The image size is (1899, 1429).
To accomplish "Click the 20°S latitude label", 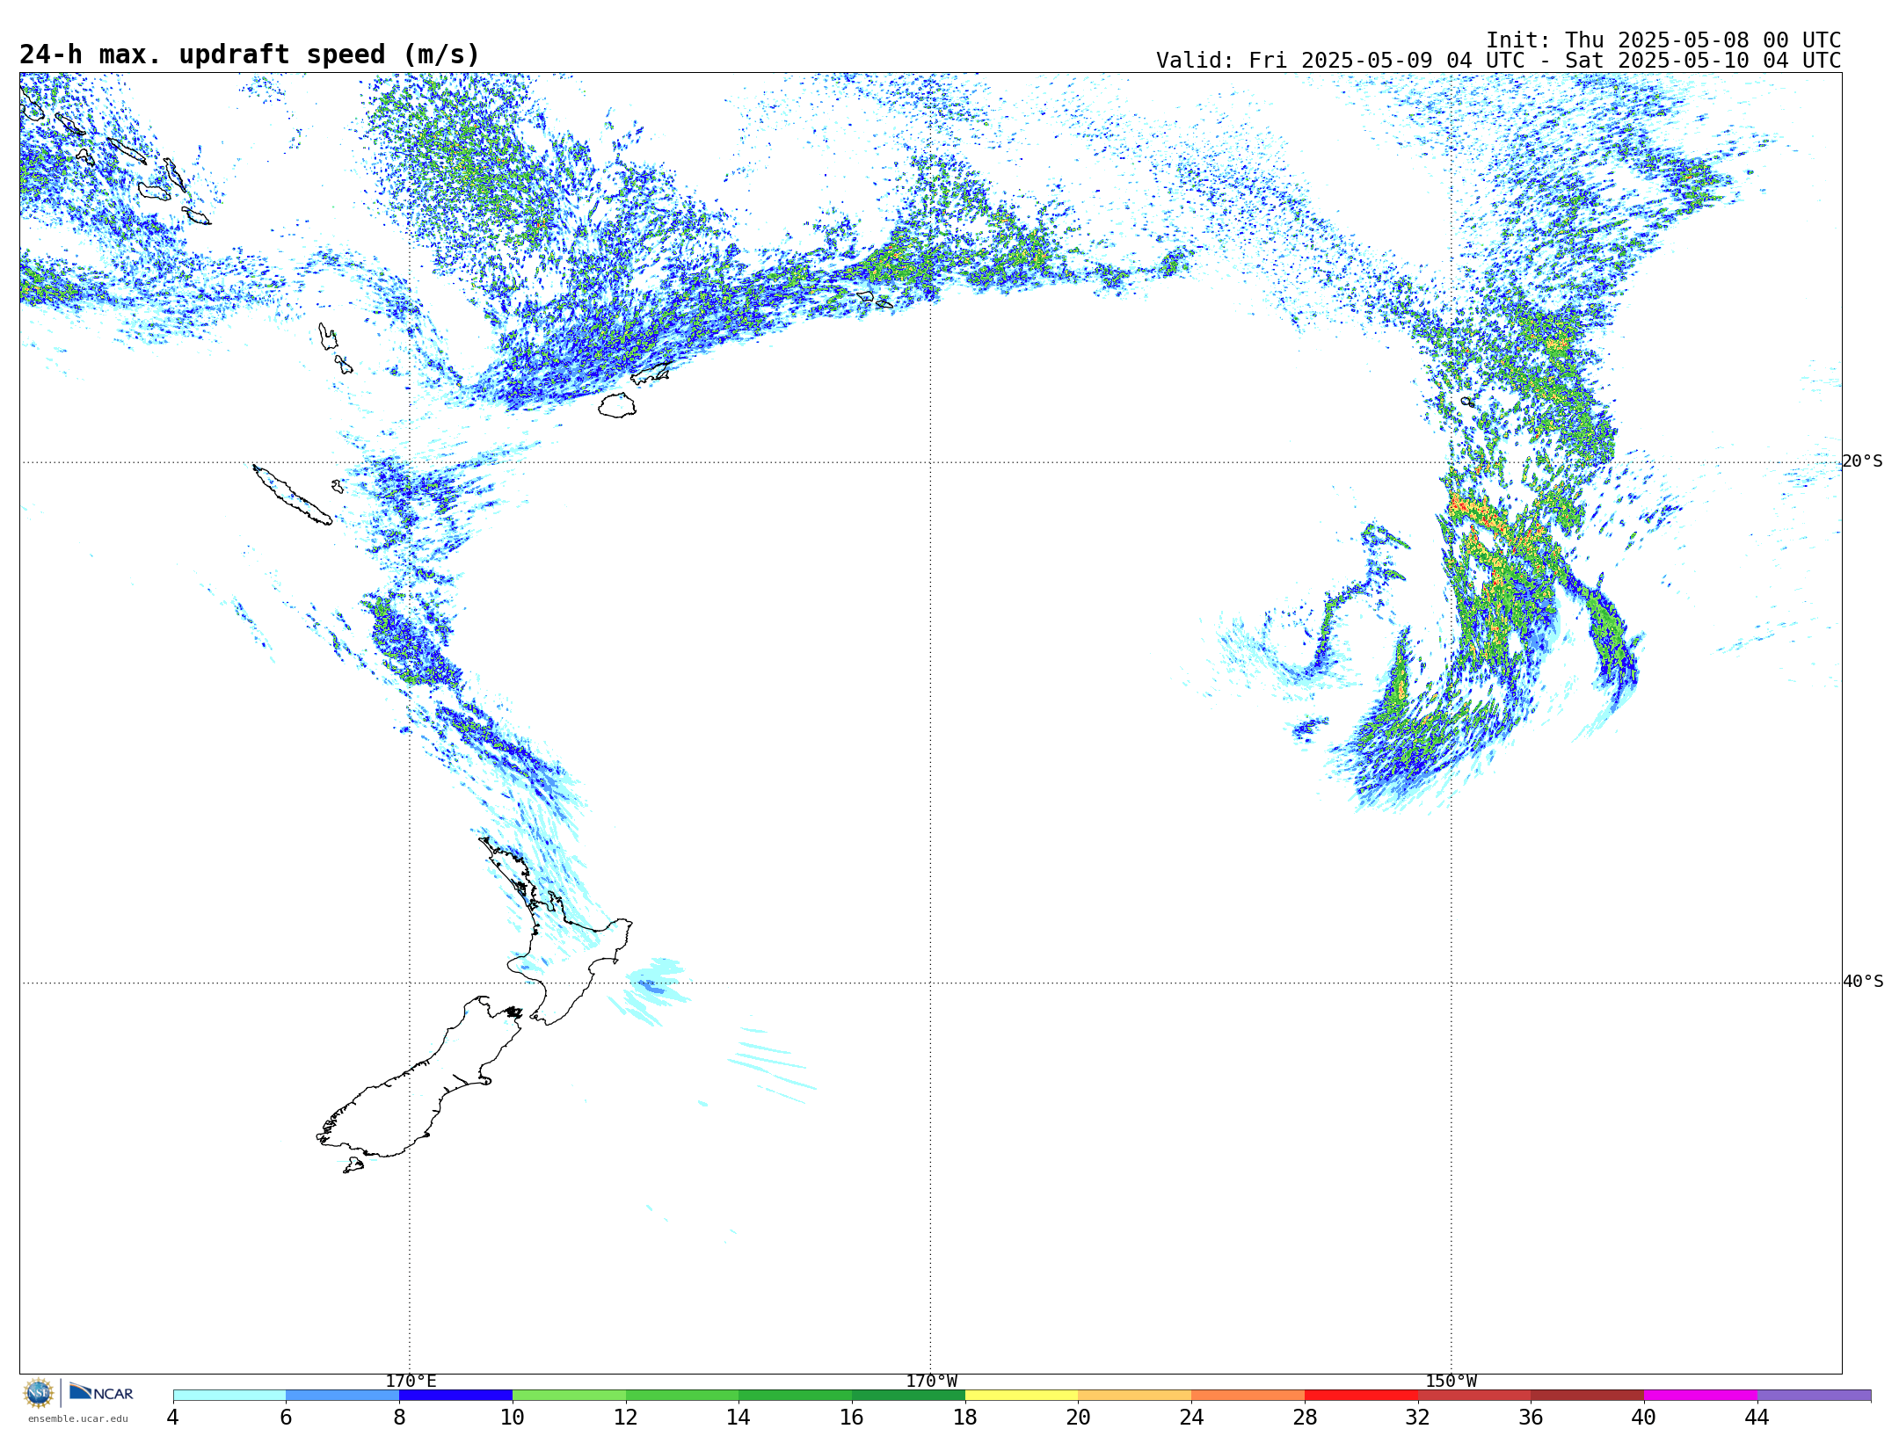I will (x=1862, y=461).
